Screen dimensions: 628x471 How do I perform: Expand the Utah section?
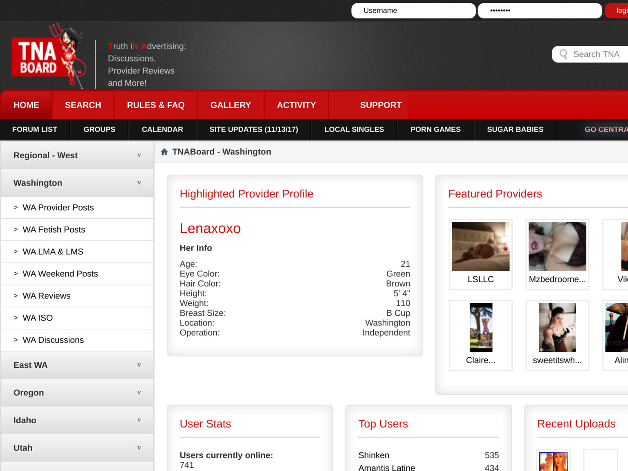pos(77,448)
